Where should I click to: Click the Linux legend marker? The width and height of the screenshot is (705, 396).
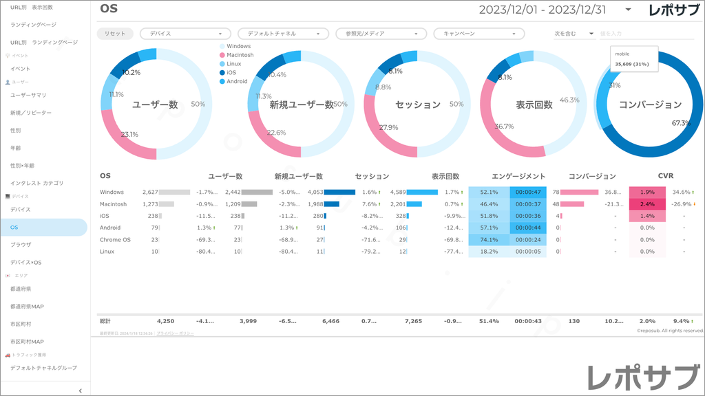tap(222, 64)
